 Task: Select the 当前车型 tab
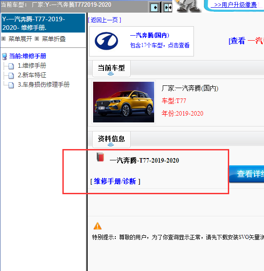pyautogui.click(x=111, y=69)
